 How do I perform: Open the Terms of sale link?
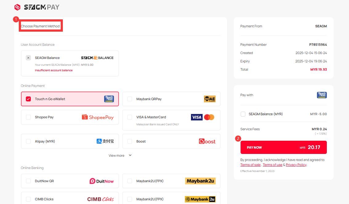250,165
